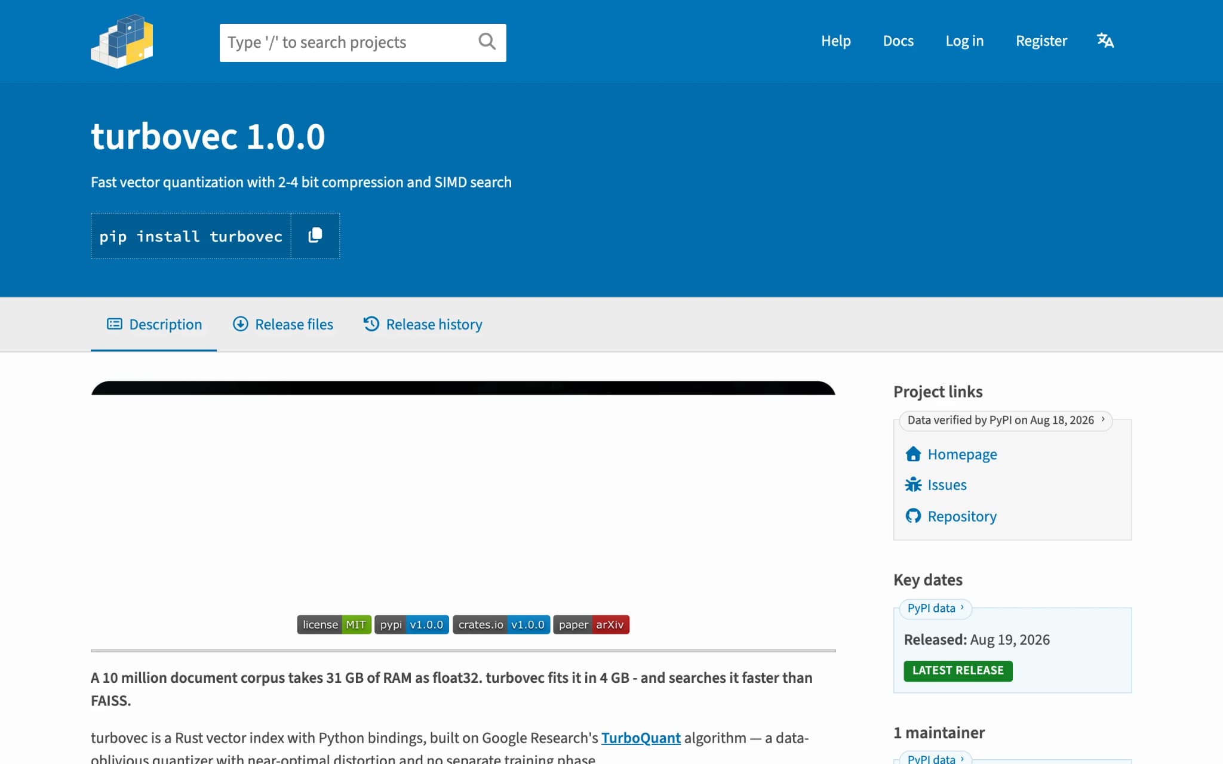Viewport: 1223px width, 764px height.
Task: Click the Description tab icon
Action: click(114, 324)
